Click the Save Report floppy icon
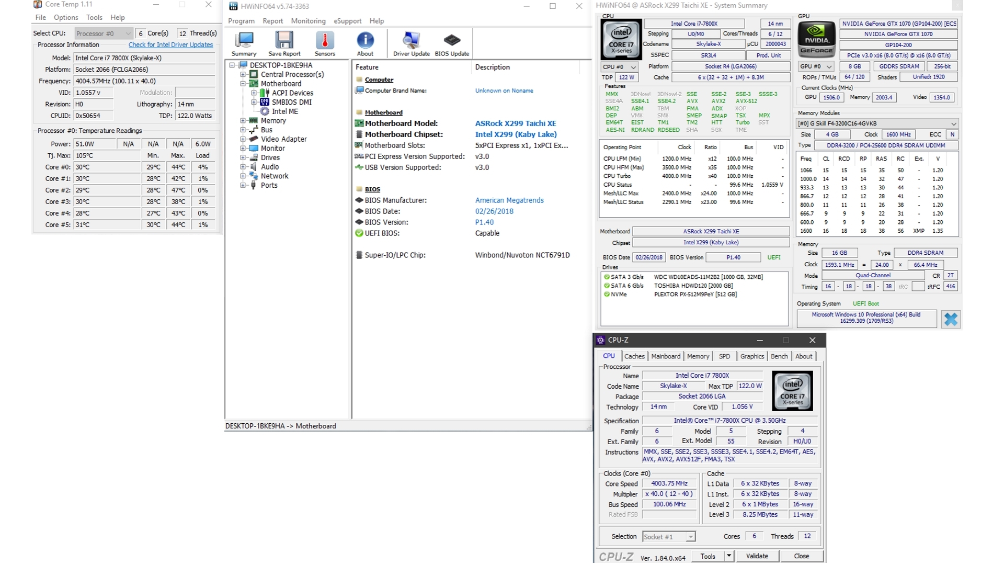Screen dimensions: 1004x565 [x=284, y=44]
